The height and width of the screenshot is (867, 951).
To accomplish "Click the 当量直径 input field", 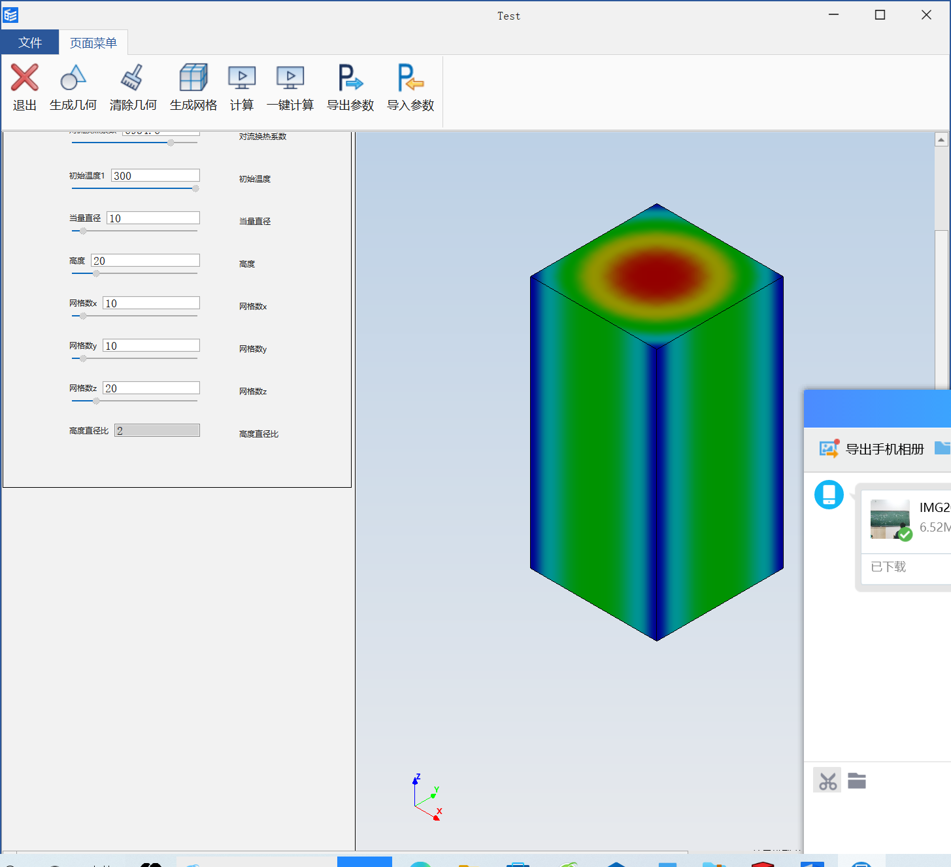I will click(154, 218).
